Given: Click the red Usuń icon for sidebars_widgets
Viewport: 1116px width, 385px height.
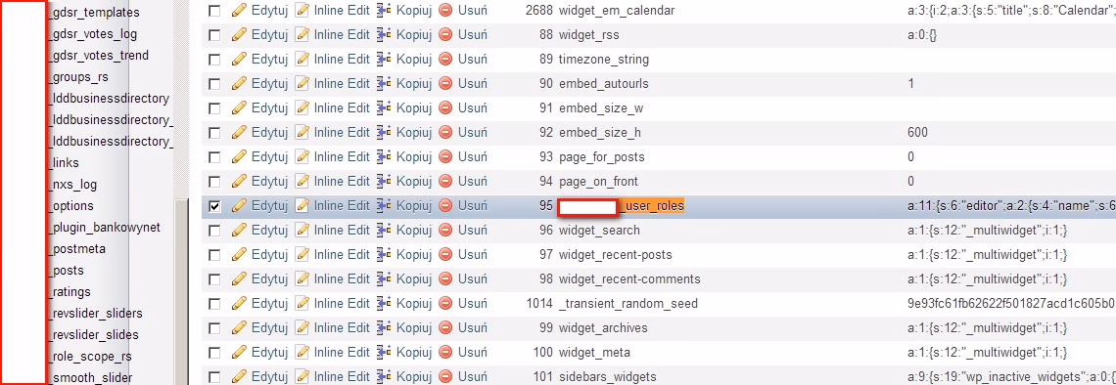Looking at the screenshot, I should [446, 376].
